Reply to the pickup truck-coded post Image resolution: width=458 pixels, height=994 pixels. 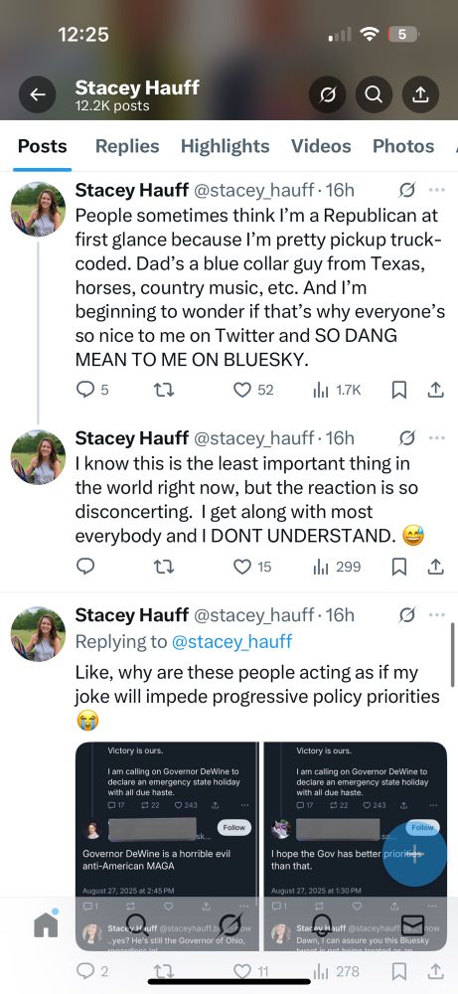[x=85, y=390]
